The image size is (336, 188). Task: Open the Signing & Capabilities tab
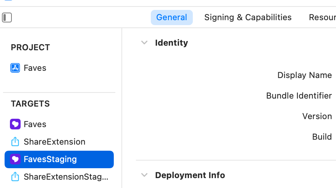[248, 18]
